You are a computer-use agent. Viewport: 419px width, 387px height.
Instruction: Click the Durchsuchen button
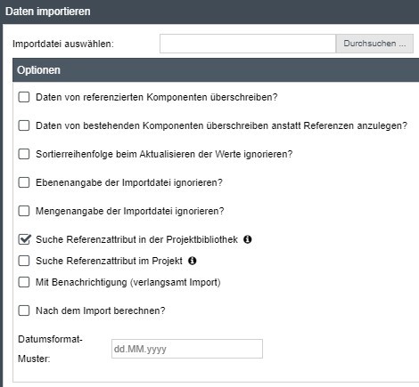[x=374, y=44]
